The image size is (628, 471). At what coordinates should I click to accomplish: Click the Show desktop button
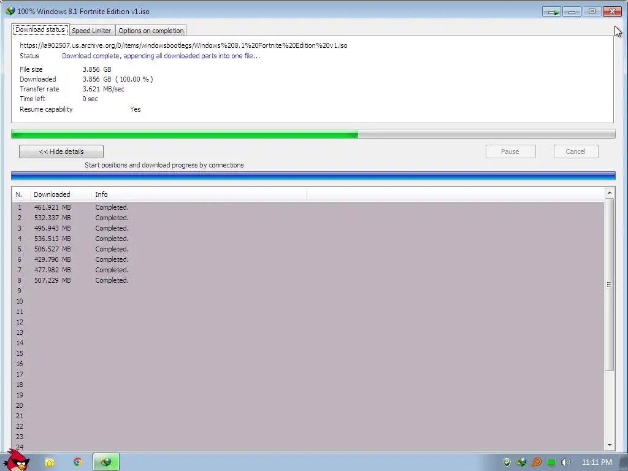pos(624,462)
